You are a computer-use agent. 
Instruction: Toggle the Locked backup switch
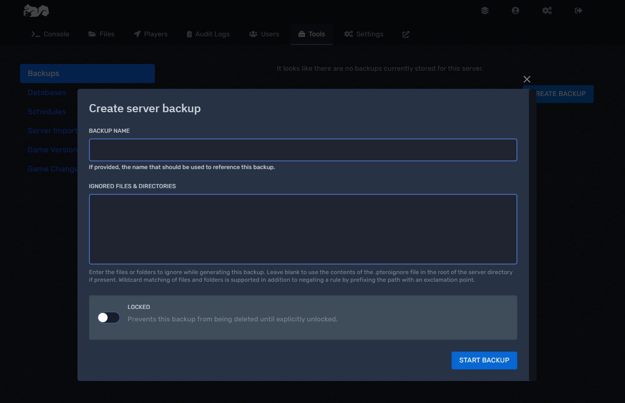(109, 318)
